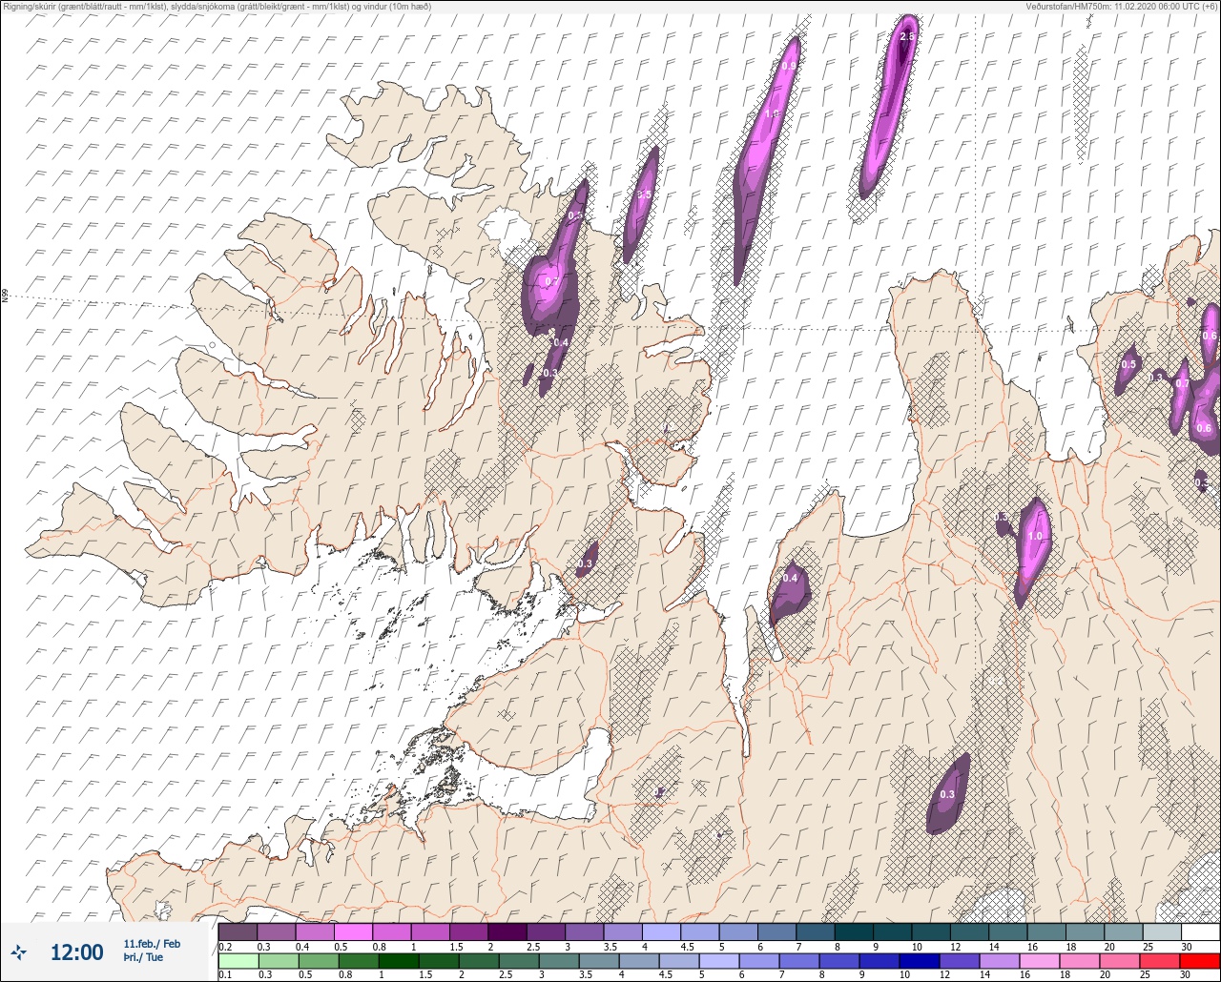Click the '30' label under the snow legend
This screenshot has width=1221, height=982.
pyautogui.click(x=1185, y=947)
